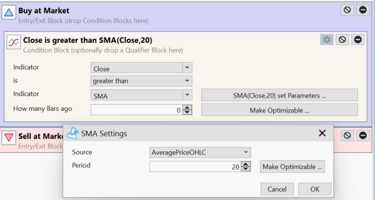375x200 pixels.
Task: Click the How many Bars ago field
Action: [136, 110]
